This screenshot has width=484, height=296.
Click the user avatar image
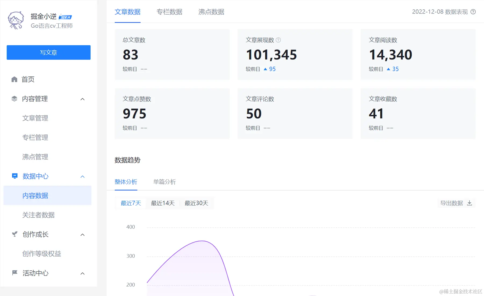pos(16,20)
